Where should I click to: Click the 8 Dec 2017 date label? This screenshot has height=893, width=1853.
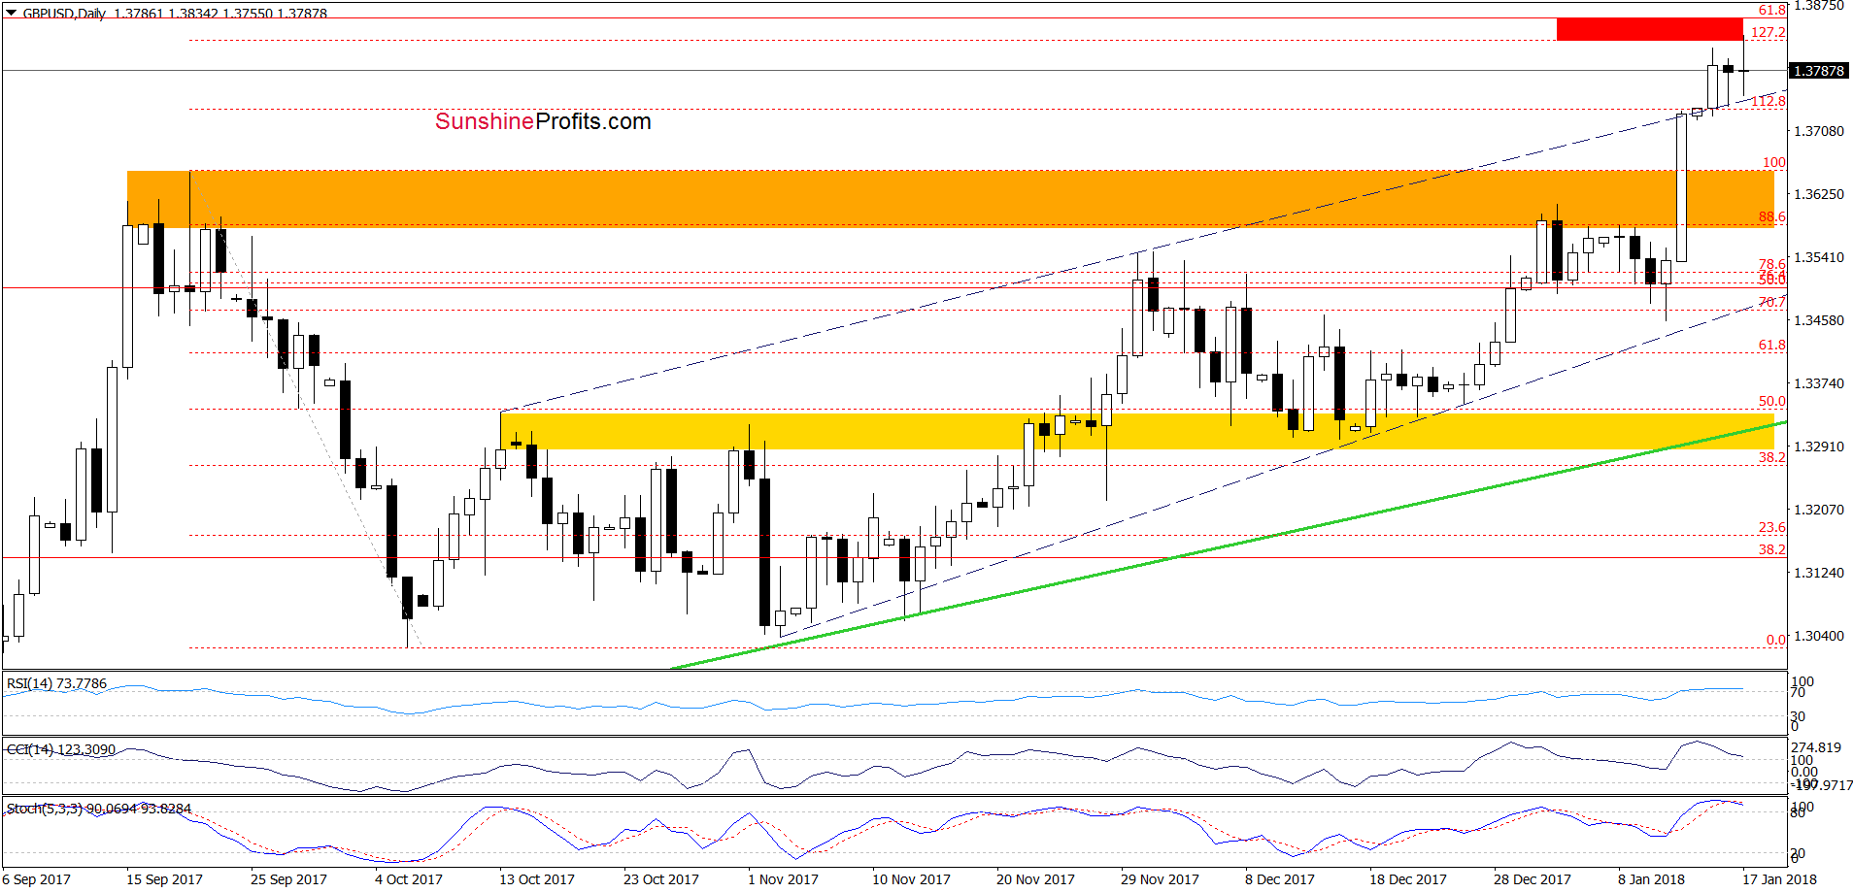[x=1280, y=879]
